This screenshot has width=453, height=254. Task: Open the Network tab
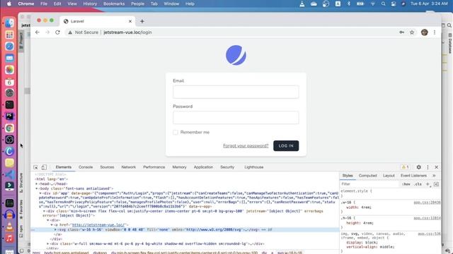click(x=129, y=167)
